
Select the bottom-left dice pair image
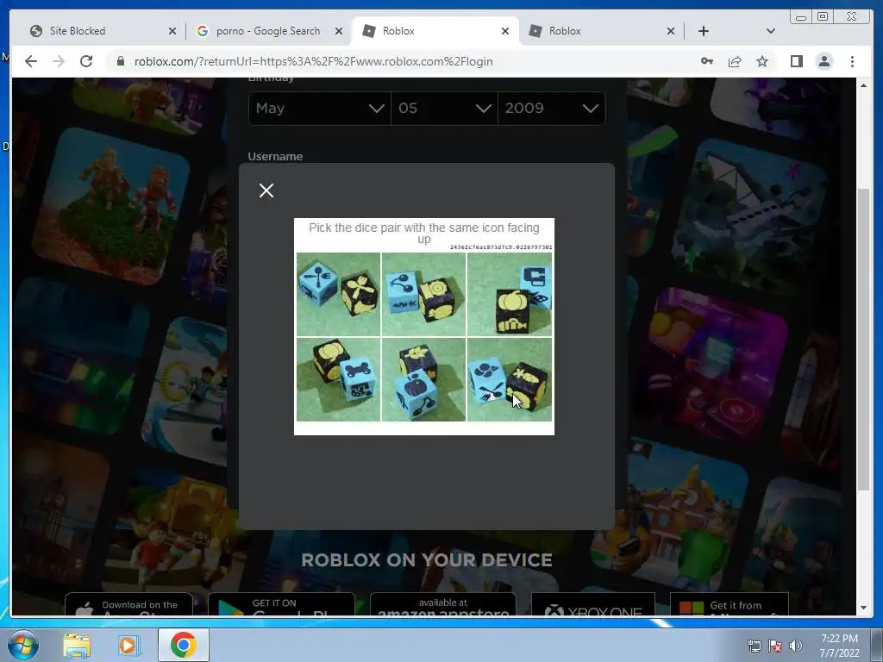338,379
